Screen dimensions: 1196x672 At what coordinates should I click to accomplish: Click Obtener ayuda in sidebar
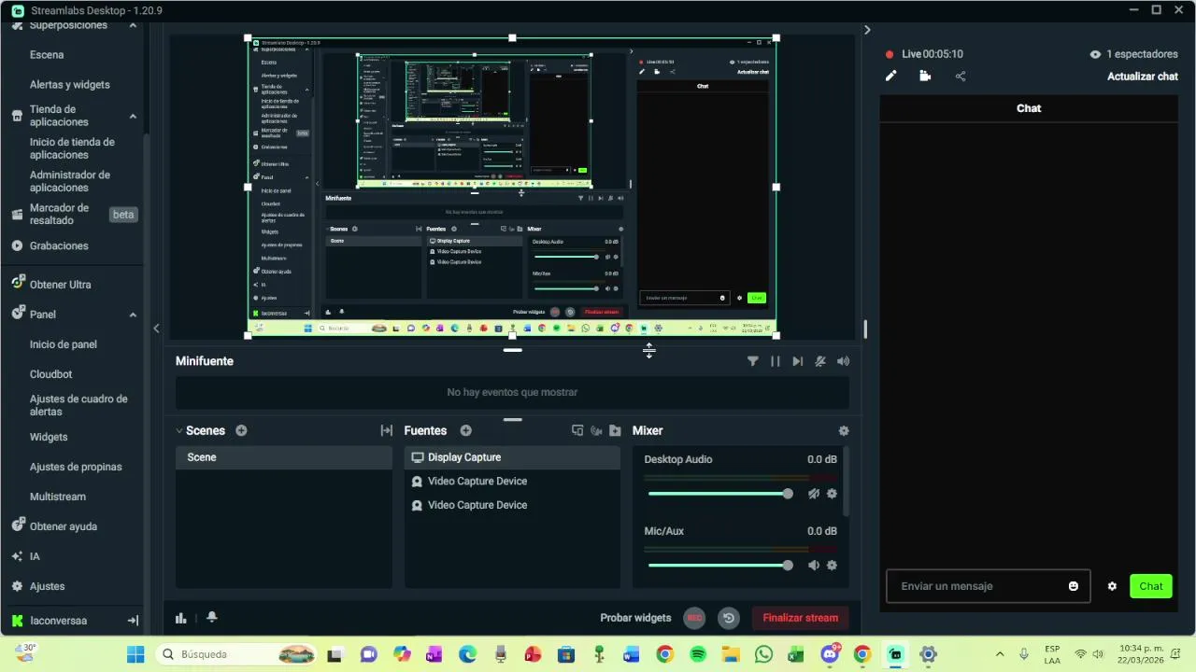click(64, 526)
